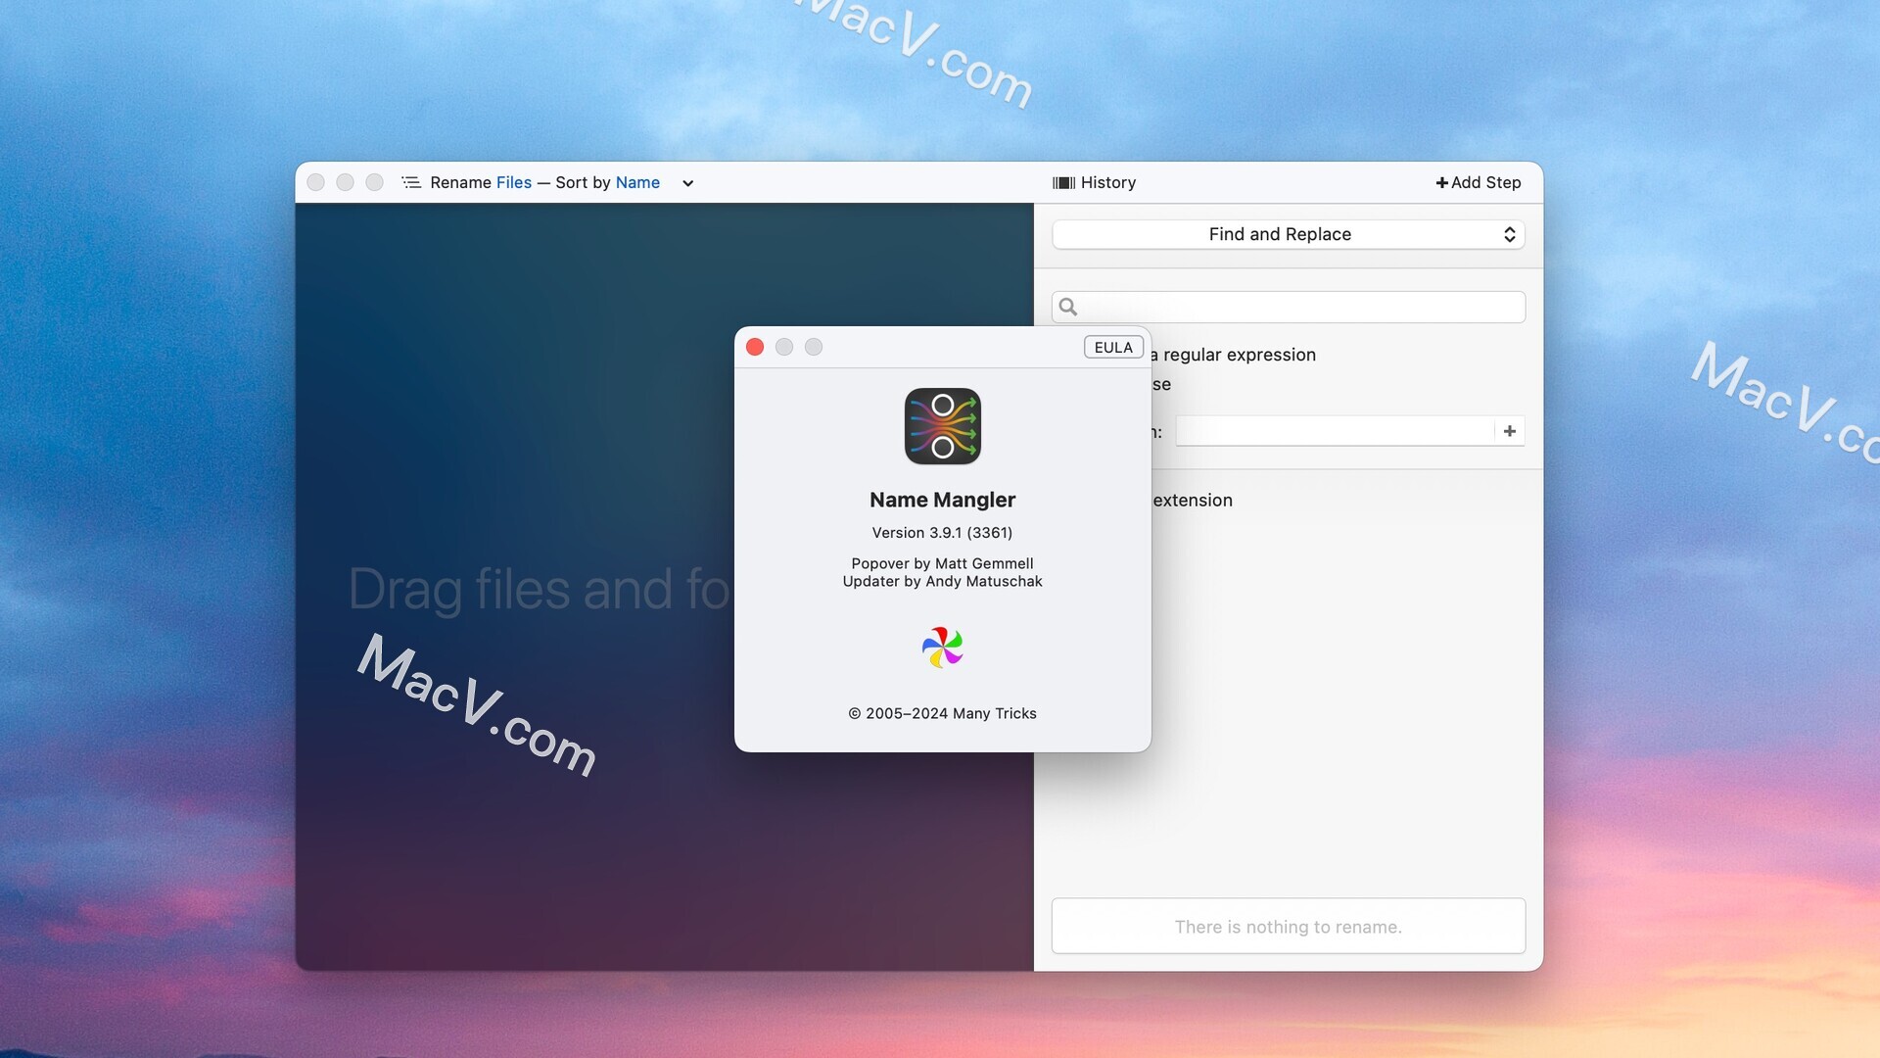Open the blue Name sort popup
Viewport: 1880px width, 1058px height.
637,182
